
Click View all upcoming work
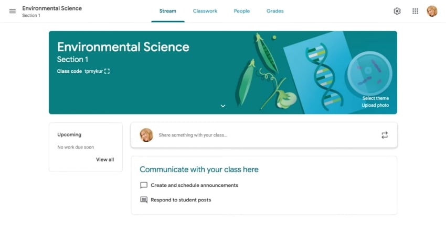pos(105,160)
